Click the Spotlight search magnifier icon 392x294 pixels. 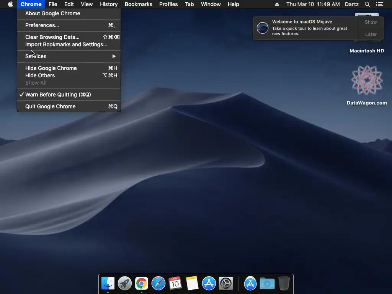pos(367,4)
